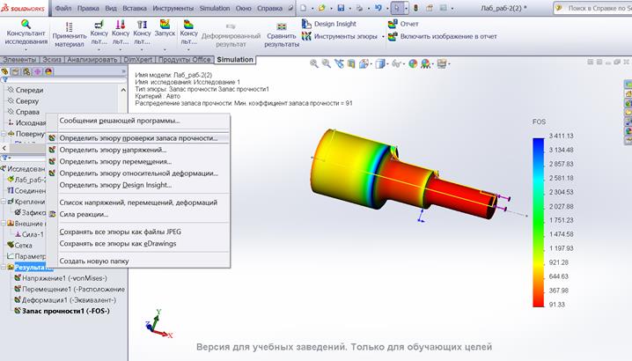Choose Определить эпюру перемещения...
Viewport: 632px width, 361px height.
138,161
